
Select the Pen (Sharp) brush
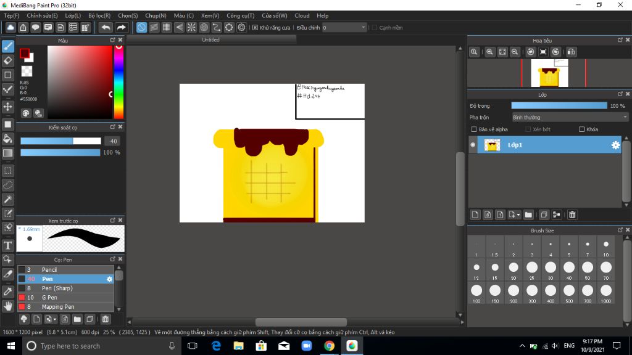click(x=65, y=288)
